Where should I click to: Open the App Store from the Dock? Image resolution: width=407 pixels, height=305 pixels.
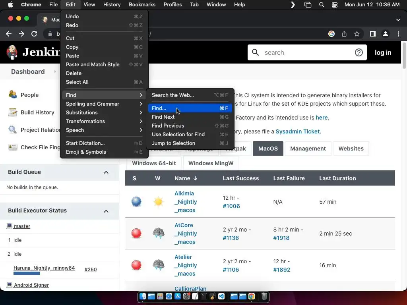pyautogui.click(x=178, y=296)
